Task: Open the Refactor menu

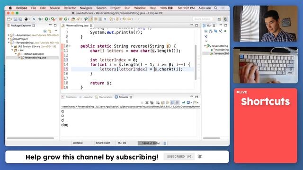Action: click(x=70, y=8)
